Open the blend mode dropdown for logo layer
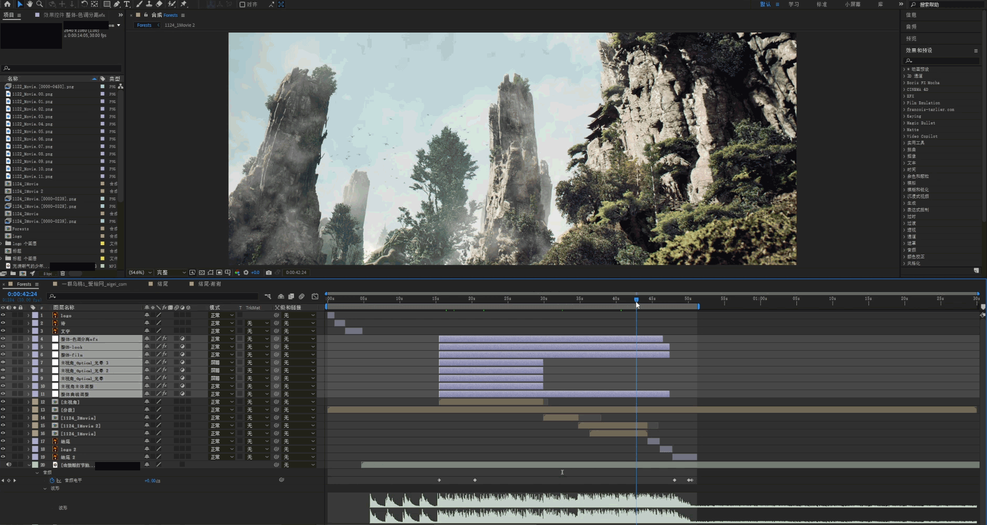 pyautogui.click(x=222, y=316)
